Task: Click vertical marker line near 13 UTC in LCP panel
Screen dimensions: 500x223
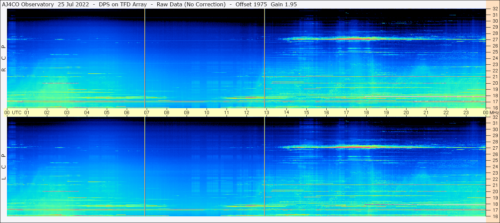Action: tap(264, 166)
